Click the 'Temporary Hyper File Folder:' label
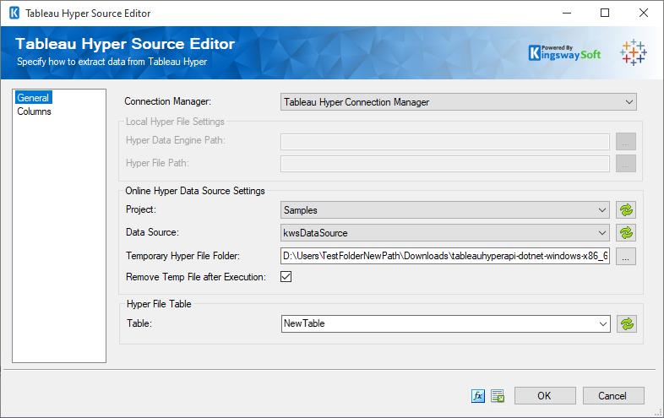The width and height of the screenshot is (664, 418). click(x=183, y=256)
